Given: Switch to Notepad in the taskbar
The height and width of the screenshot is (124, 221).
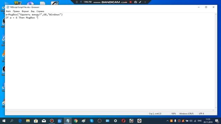Looking at the screenshot, I should 68,121.
